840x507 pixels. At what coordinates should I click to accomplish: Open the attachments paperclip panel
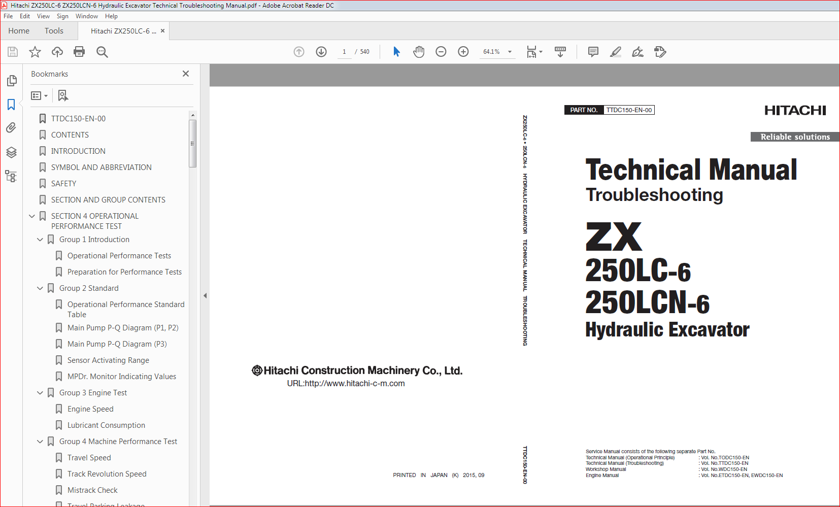tap(11, 127)
